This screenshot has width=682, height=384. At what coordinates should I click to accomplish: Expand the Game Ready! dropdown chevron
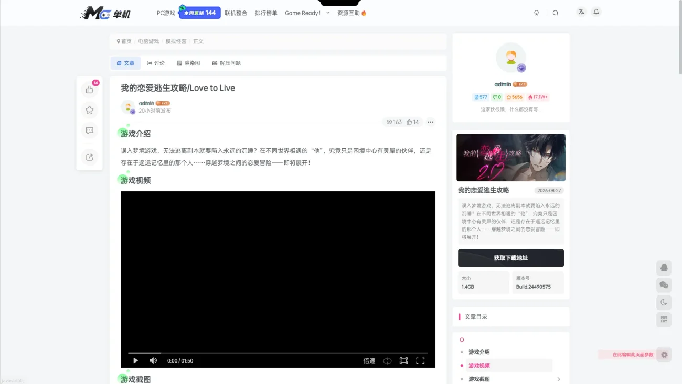(x=328, y=13)
